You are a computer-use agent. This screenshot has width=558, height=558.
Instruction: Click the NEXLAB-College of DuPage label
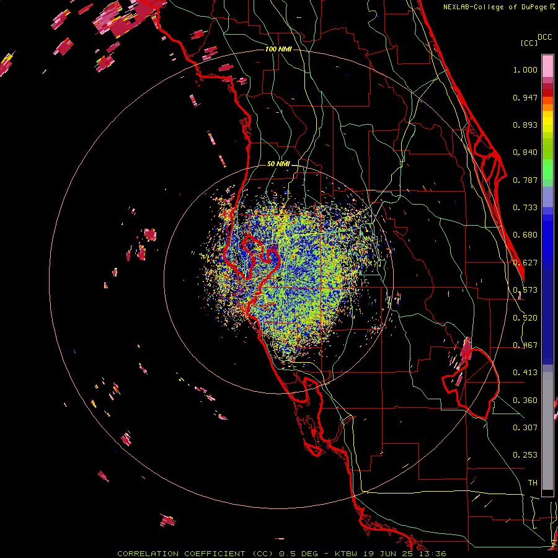coord(496,7)
